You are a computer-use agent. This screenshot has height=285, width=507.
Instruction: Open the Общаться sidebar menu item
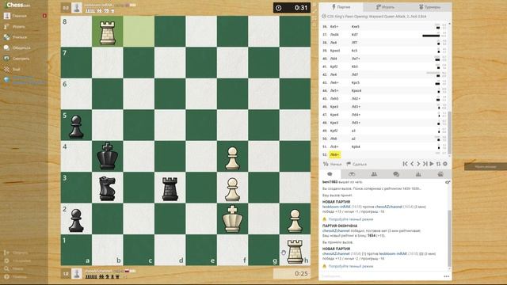(x=17, y=47)
